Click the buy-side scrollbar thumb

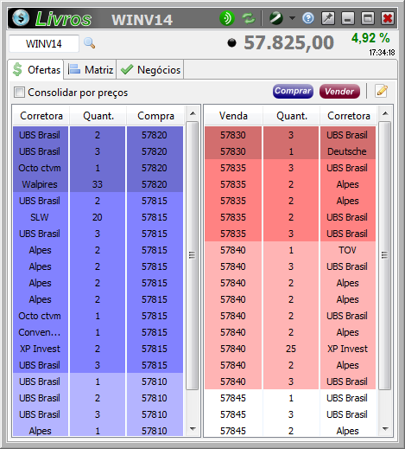pyautogui.click(x=192, y=255)
